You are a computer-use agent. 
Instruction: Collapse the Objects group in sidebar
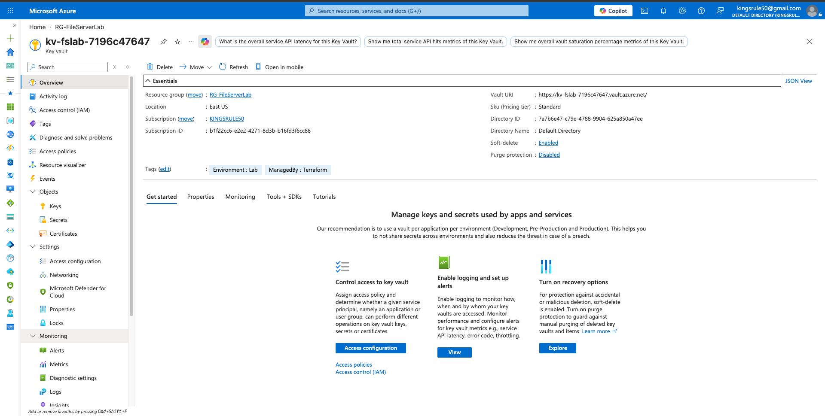pos(33,192)
